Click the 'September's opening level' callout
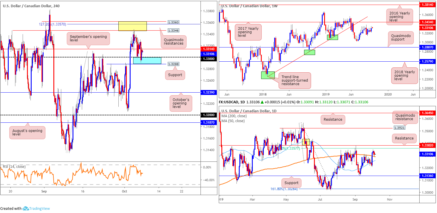The width and height of the screenshot is (437, 213). [x=88, y=39]
